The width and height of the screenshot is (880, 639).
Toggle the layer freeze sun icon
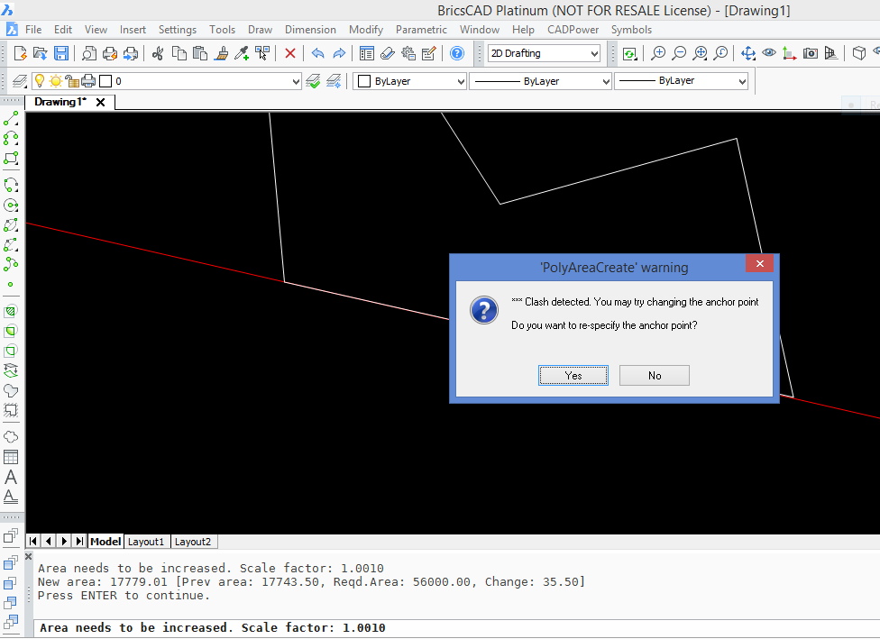56,81
